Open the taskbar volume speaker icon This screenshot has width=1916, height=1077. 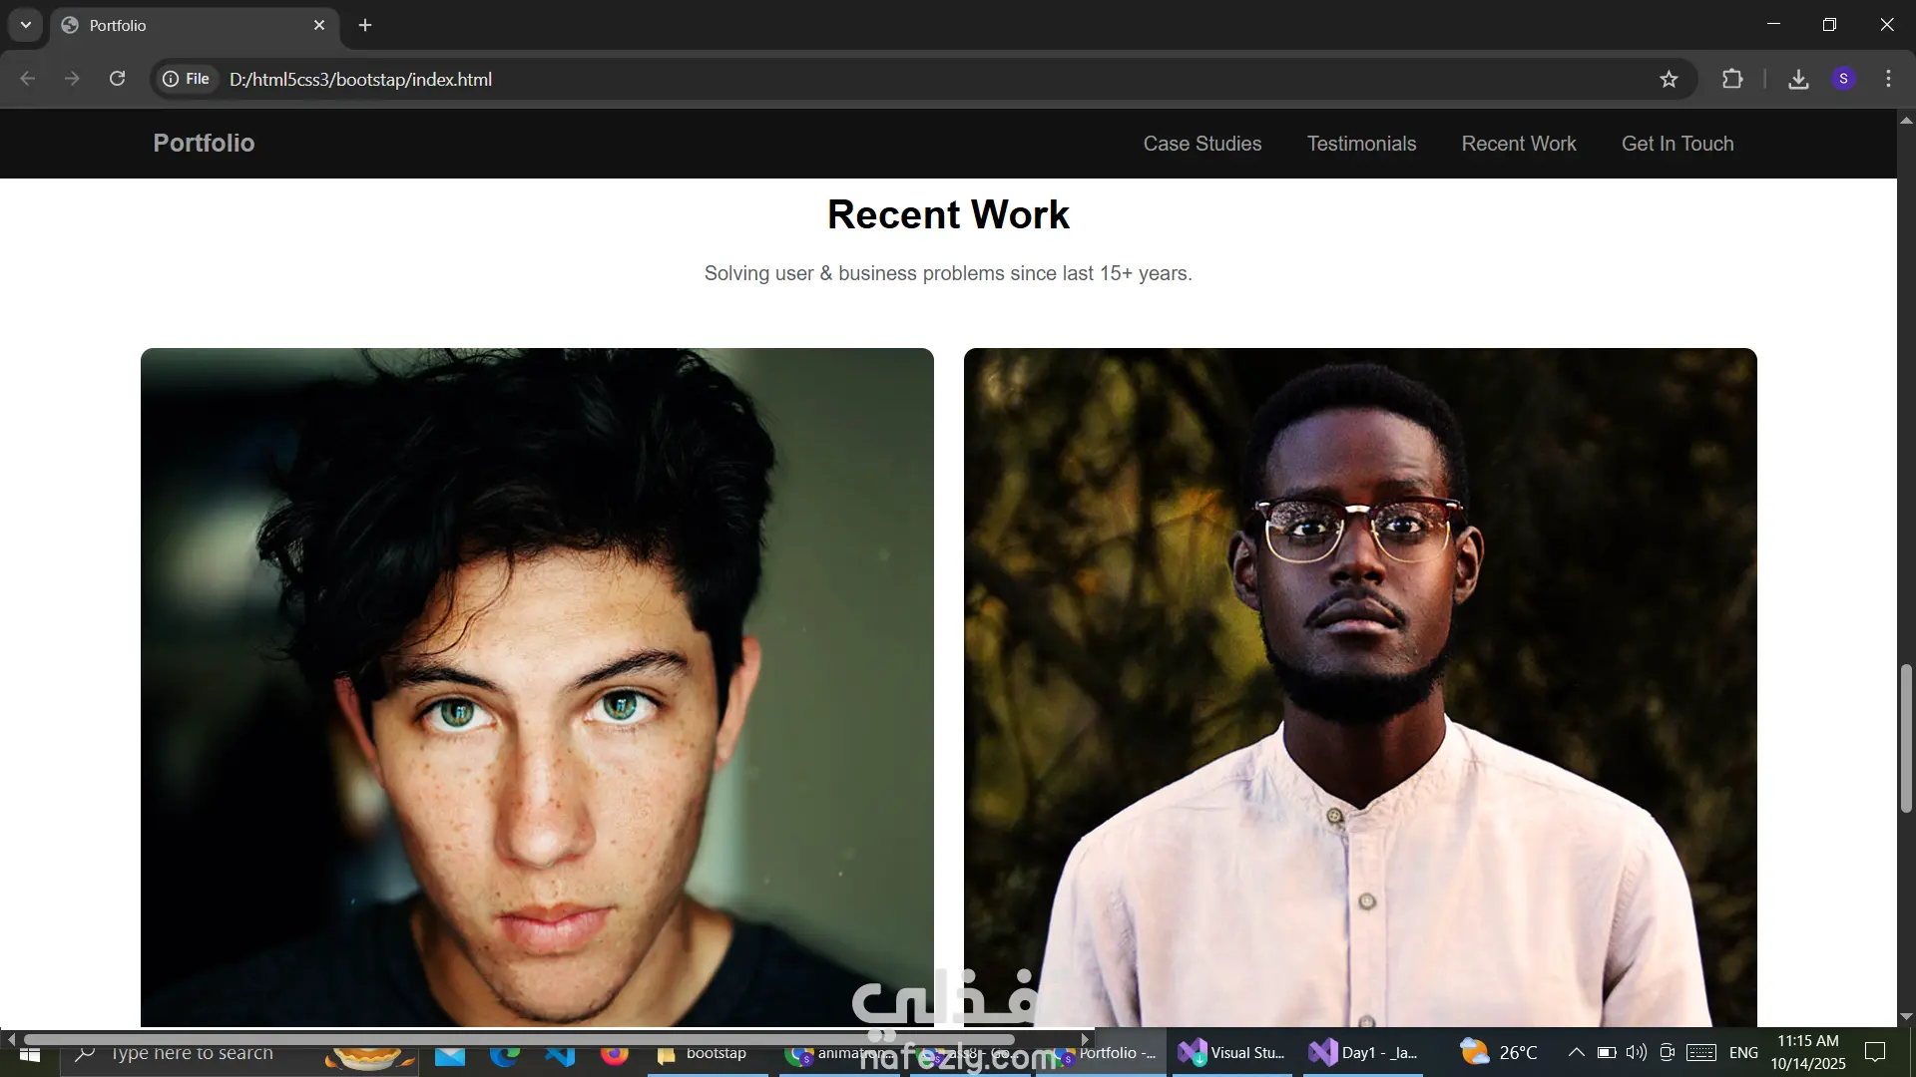pos(1636,1052)
